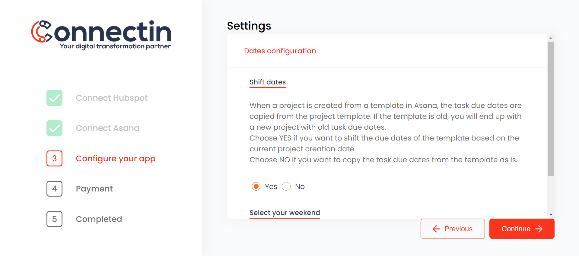The height and width of the screenshot is (256, 579).
Task: Click the scrollbar down arrow
Action: click(551, 215)
